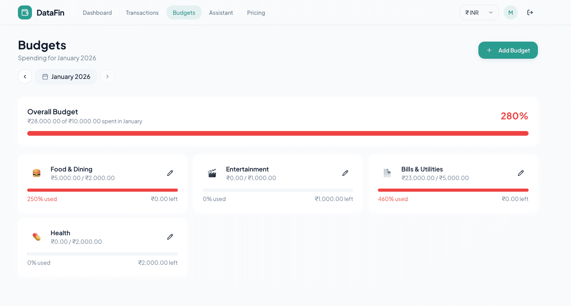571x306 pixels.
Task: Open the INR currency dropdown
Action: coord(479,12)
